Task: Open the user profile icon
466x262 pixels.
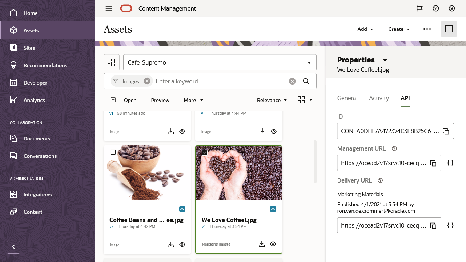Action: [x=452, y=8]
